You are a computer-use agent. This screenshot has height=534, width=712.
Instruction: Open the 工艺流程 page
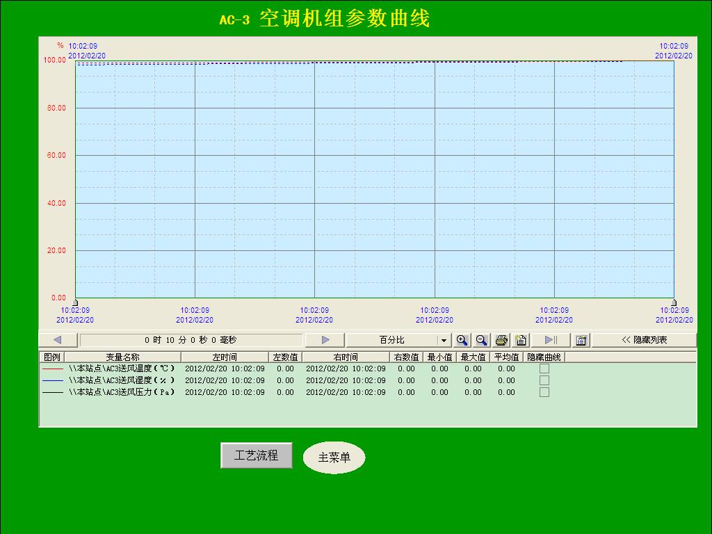[x=257, y=455]
